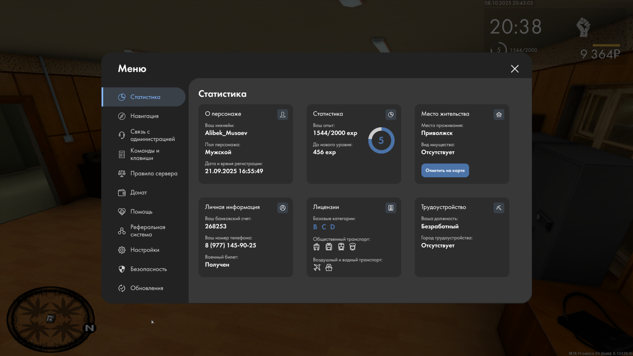This screenshot has width=633, height=356.
Task: Open the Безопасность section
Action: tap(148, 269)
